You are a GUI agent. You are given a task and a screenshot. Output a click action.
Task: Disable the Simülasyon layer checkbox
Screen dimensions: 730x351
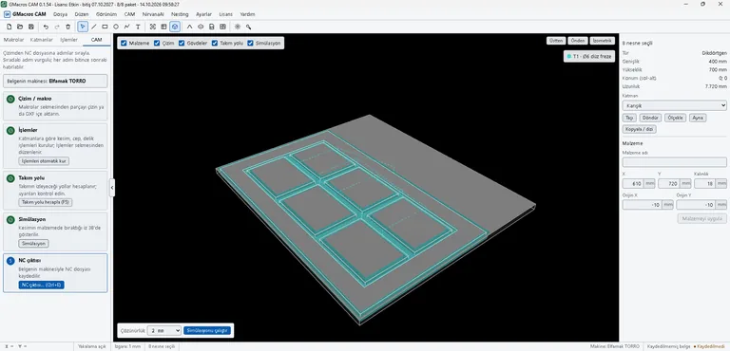[251, 43]
